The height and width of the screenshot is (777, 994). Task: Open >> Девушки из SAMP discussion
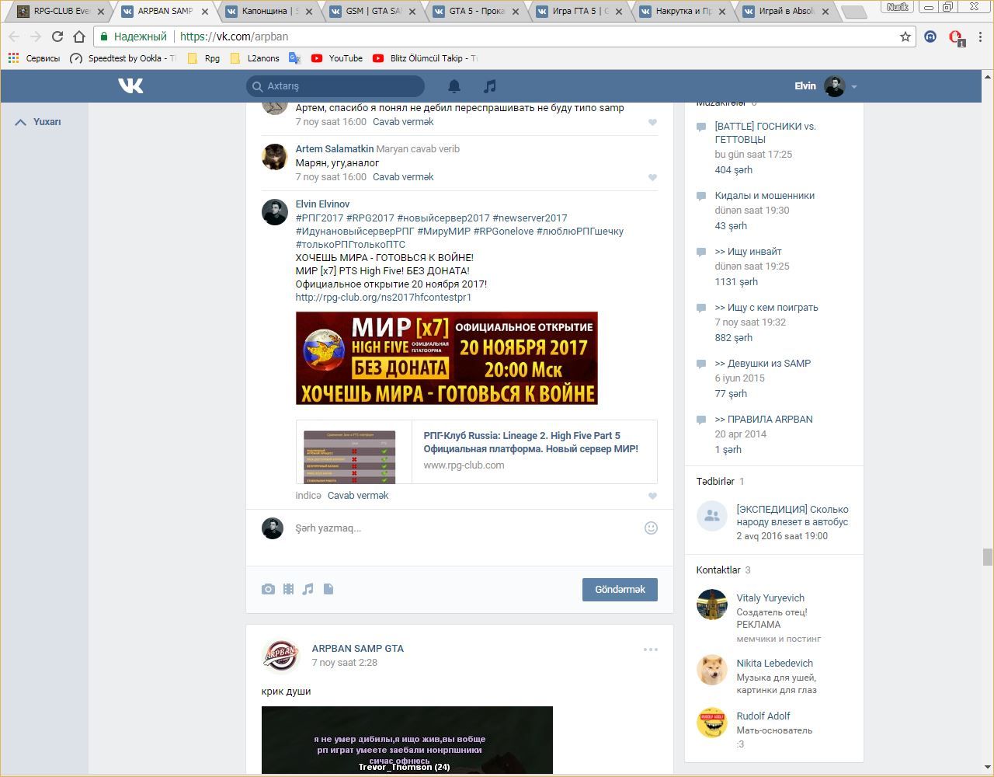click(763, 364)
